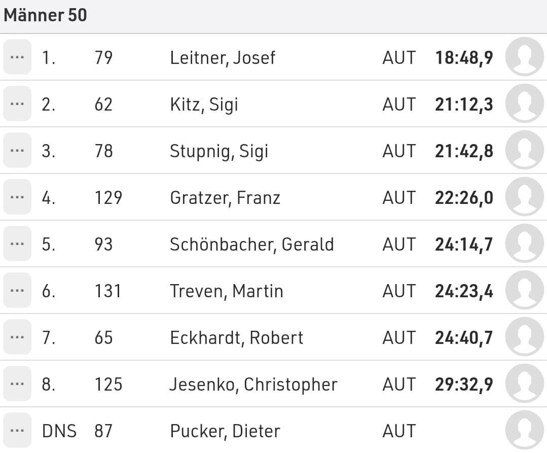The image size is (547, 453).
Task: Open the three-dot menu for Kitz, Sigi
Action: pos(17,103)
